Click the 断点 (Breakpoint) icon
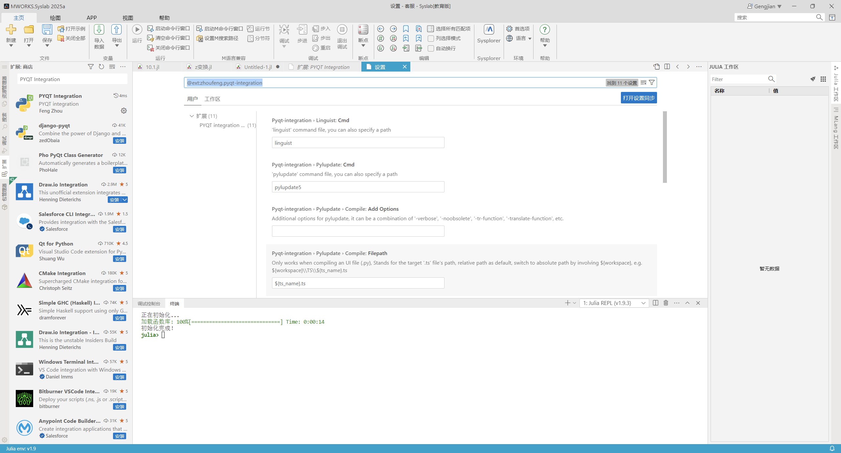Image resolution: width=841 pixels, height=453 pixels. point(363,30)
